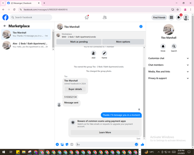Open the weather widget on taskbar
194x155 pixels.
[x=149, y=152]
